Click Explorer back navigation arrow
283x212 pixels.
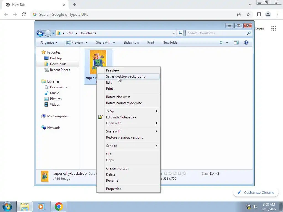tap(40, 33)
